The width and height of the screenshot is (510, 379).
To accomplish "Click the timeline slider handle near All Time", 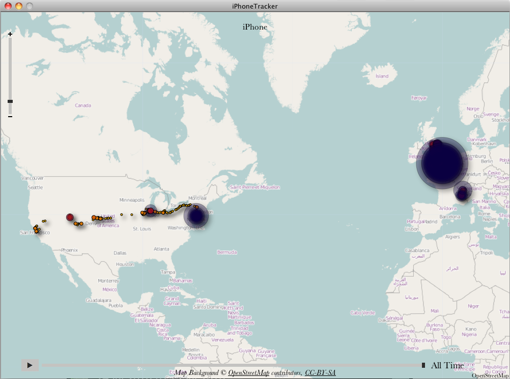I will point(423,365).
